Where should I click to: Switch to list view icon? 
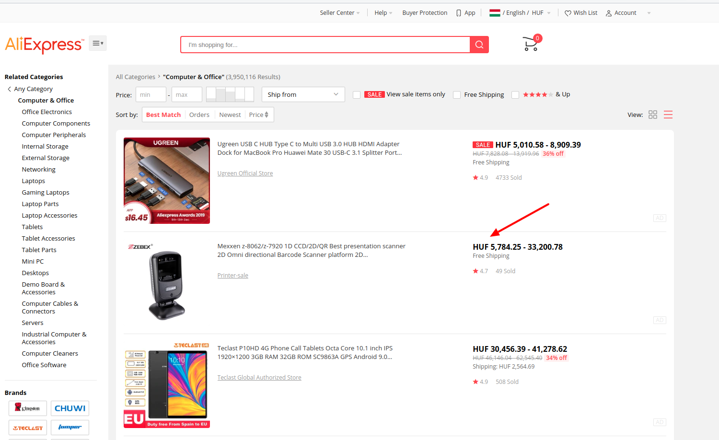click(x=668, y=115)
